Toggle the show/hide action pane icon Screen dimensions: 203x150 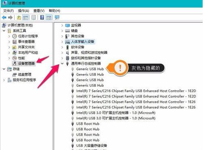pyautogui.click(x=49, y=17)
